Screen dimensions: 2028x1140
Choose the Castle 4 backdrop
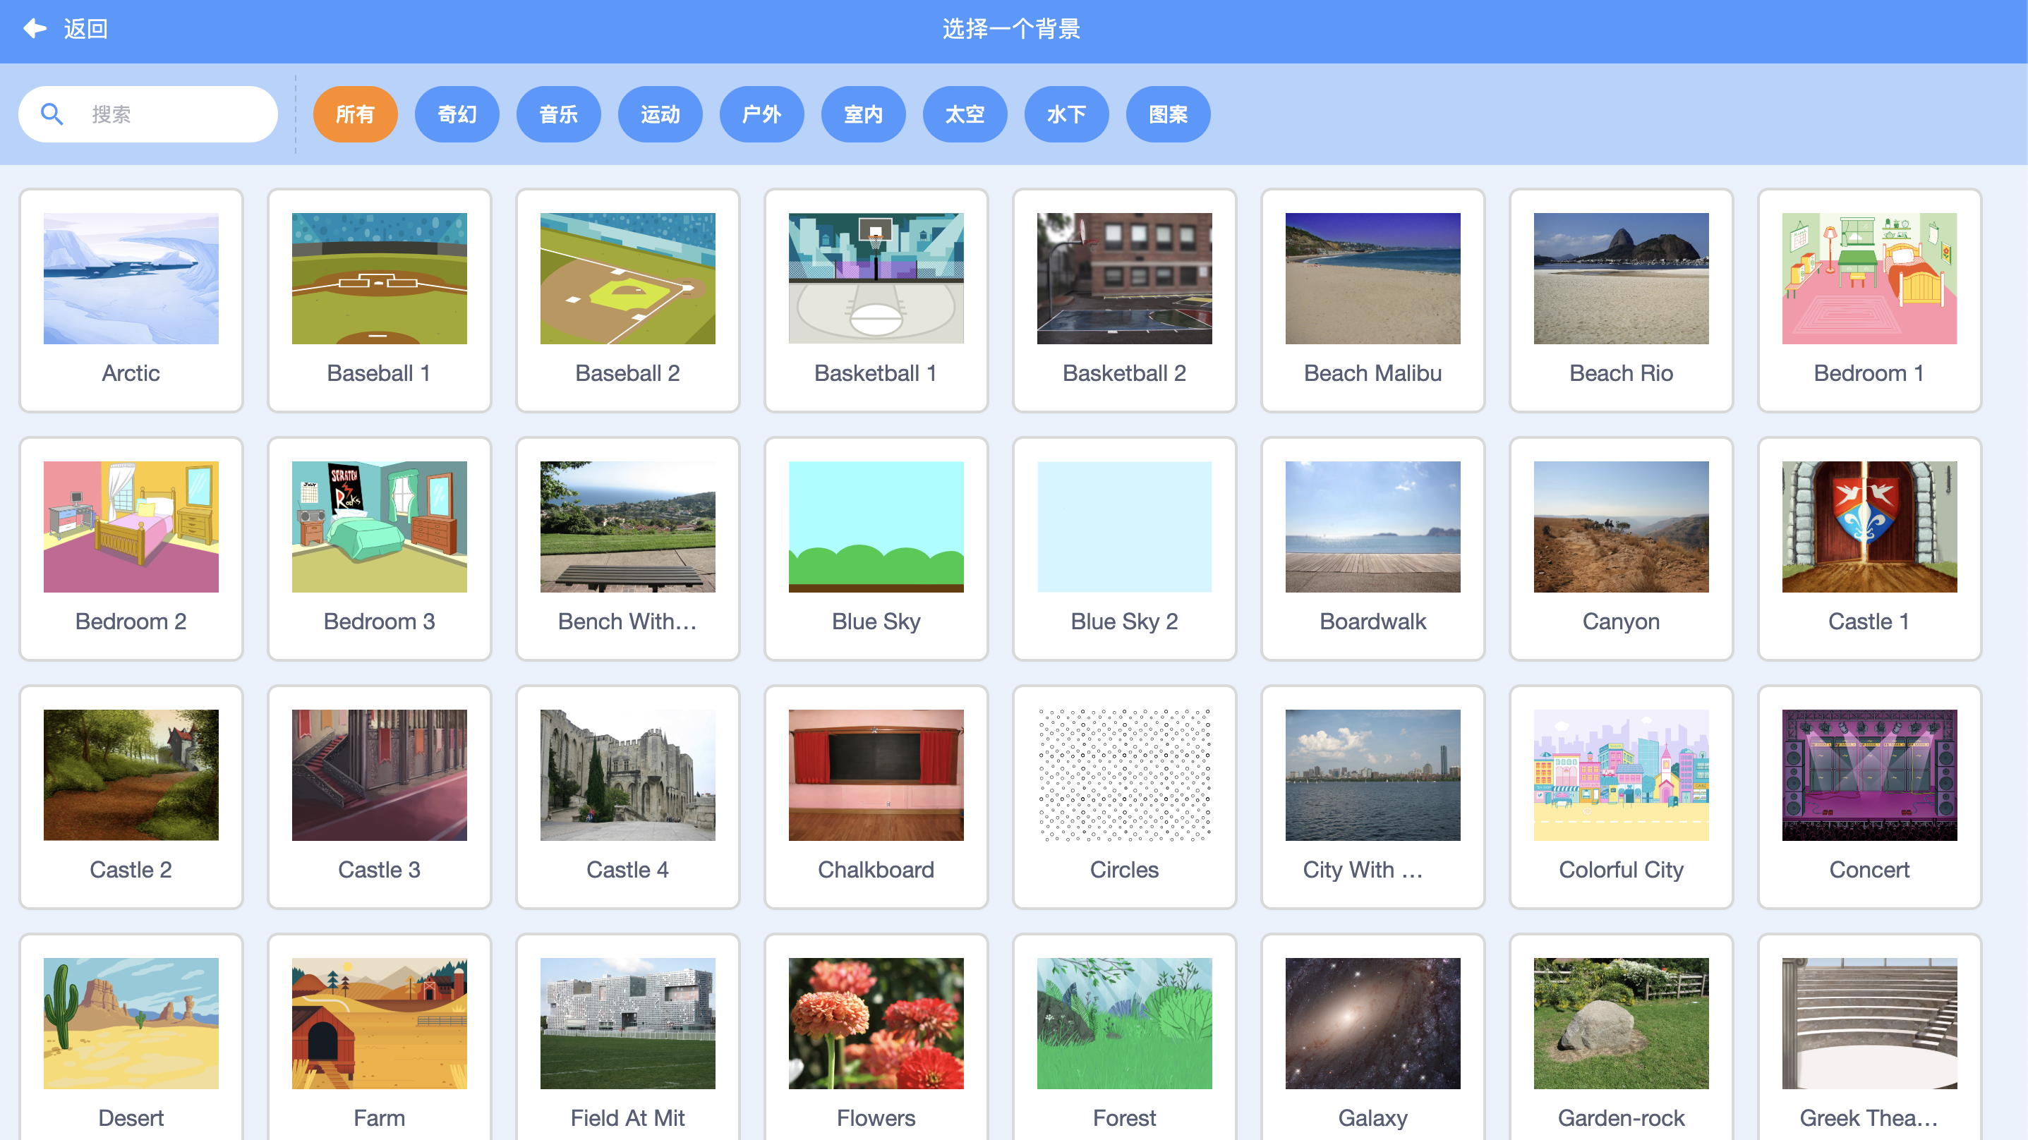[x=627, y=796]
